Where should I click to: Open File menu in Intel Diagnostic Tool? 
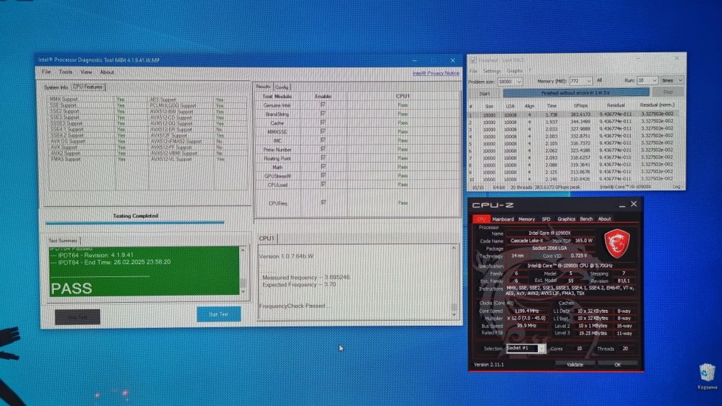click(46, 71)
